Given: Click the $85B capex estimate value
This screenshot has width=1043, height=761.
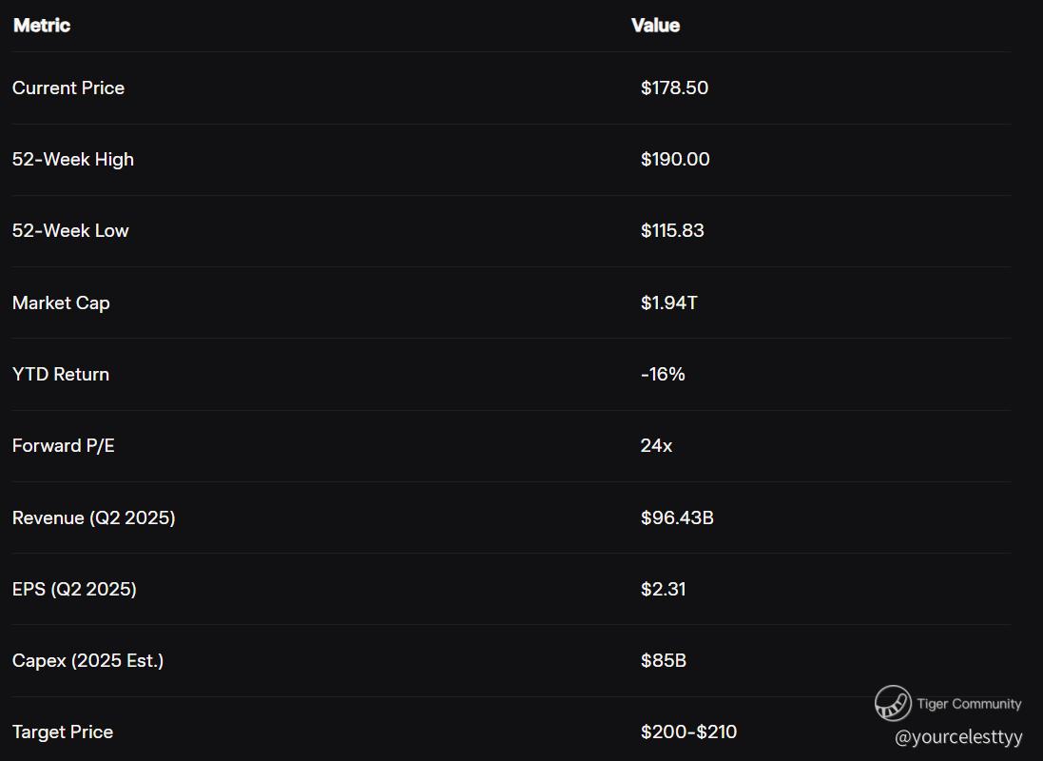Looking at the screenshot, I should tap(663, 660).
